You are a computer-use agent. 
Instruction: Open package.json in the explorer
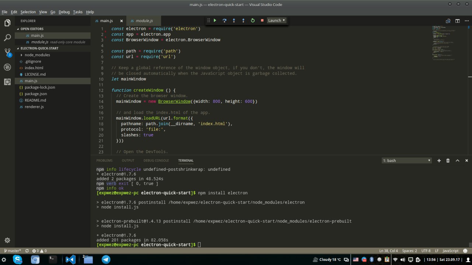pos(35,94)
